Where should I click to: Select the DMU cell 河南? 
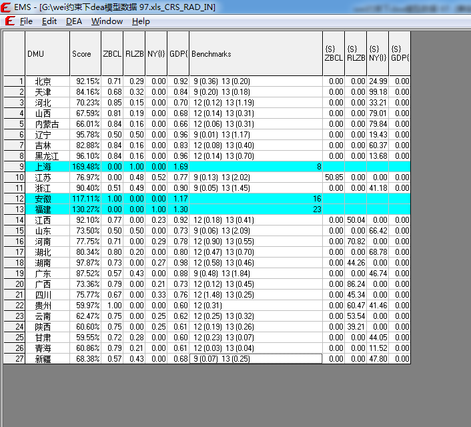tap(47, 242)
